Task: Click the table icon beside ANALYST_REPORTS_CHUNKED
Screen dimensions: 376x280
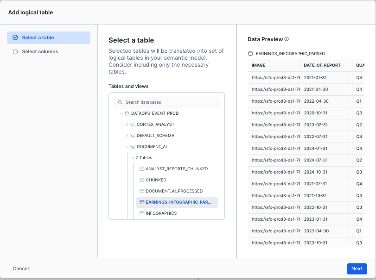Action: click(142, 169)
